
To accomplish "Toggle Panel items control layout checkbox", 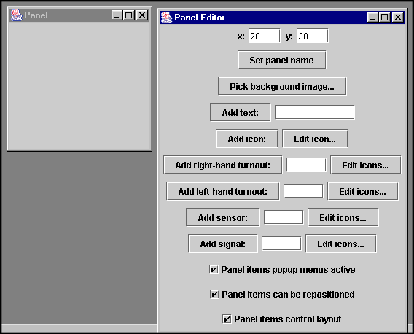I will tap(227, 319).
